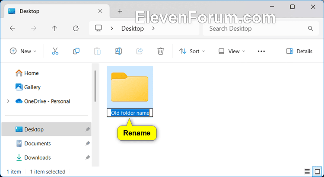Open the Sort dropdown menu
Screen dimensions: 324x177
192,51
